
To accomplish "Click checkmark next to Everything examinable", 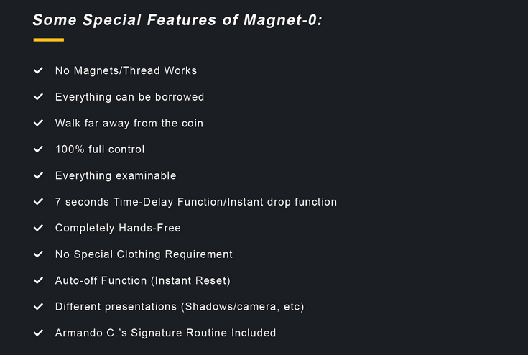I will point(38,175).
